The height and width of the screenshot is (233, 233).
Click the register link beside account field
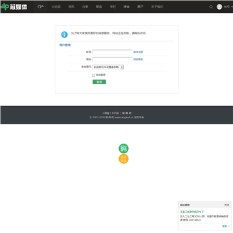pos(138,52)
